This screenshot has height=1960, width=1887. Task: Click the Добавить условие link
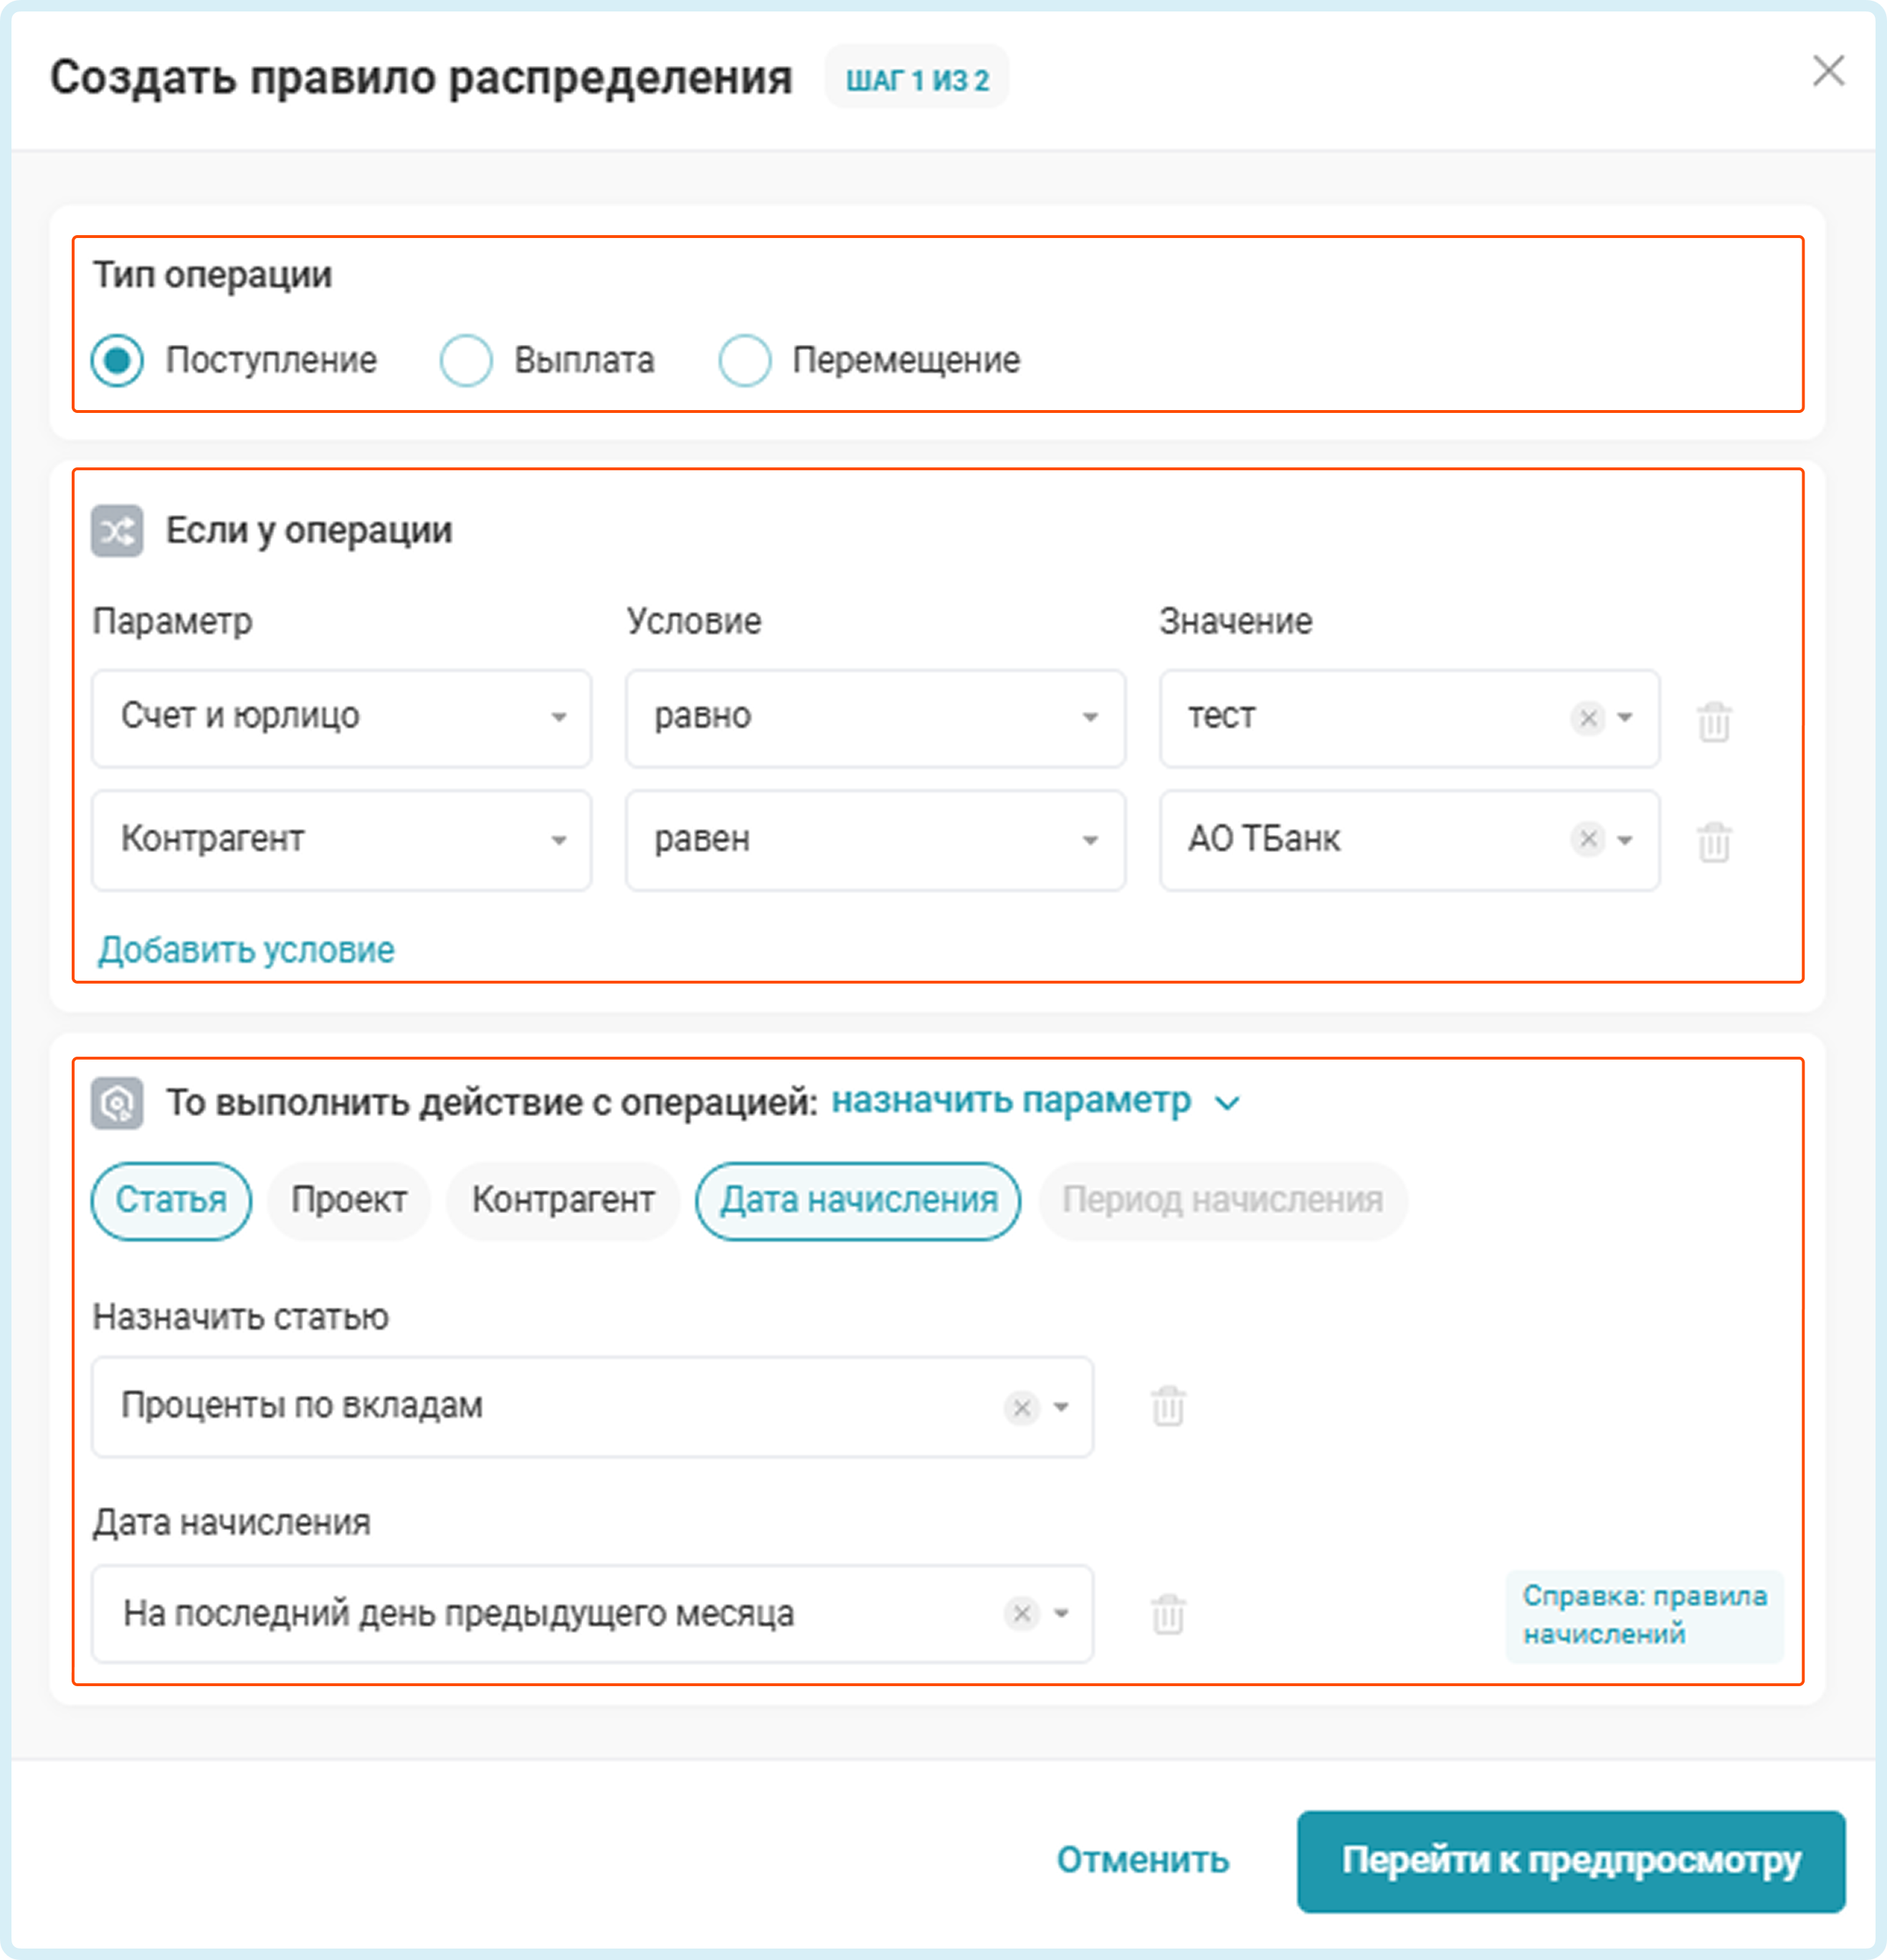246,950
